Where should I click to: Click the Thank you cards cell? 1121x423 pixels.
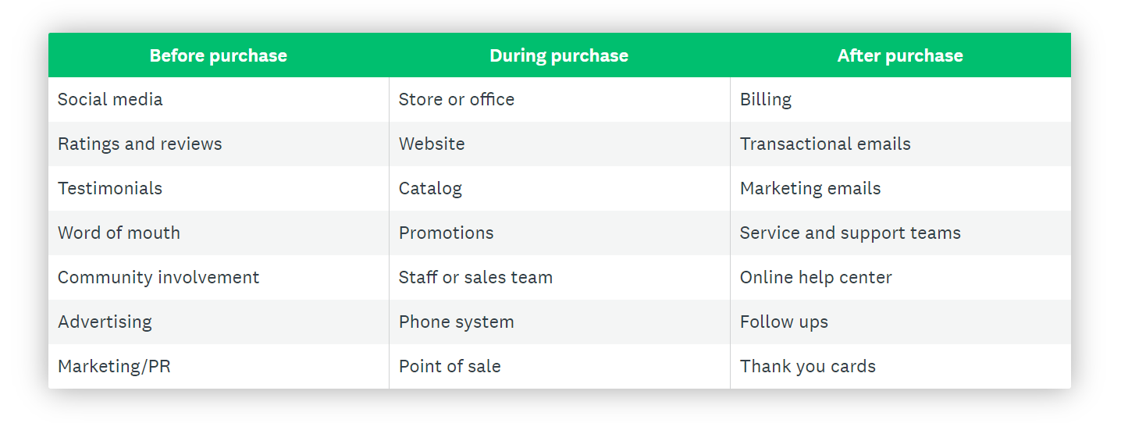[x=808, y=367]
